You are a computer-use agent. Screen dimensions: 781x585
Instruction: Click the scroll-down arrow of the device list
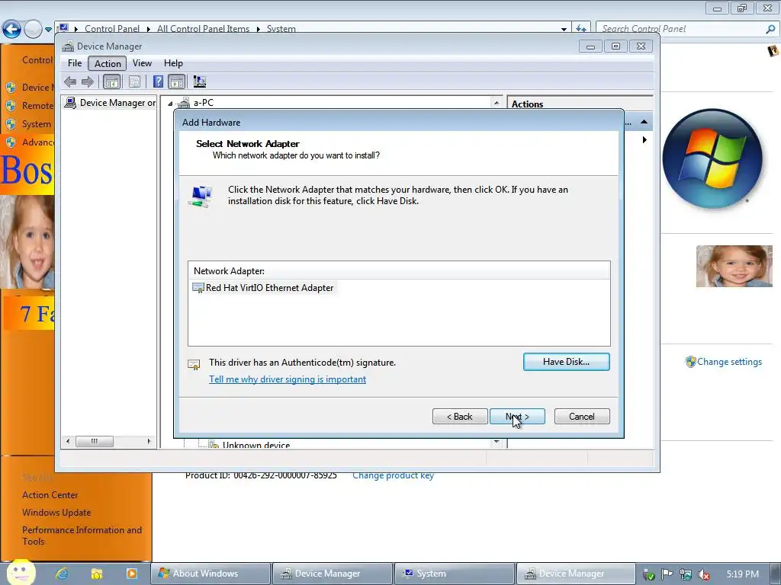pyautogui.click(x=497, y=443)
